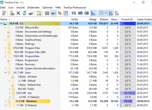Expand the Default folder under Users
The image size is (152, 110).
pyautogui.click(x=9, y=81)
